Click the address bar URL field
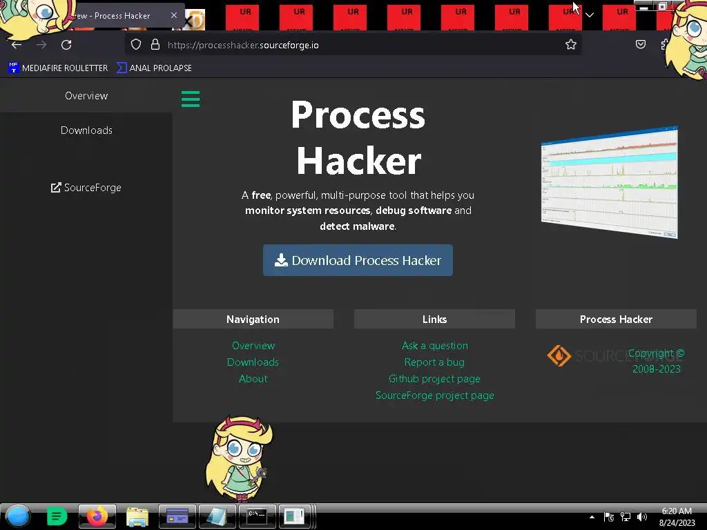The height and width of the screenshot is (530, 707). click(351, 45)
